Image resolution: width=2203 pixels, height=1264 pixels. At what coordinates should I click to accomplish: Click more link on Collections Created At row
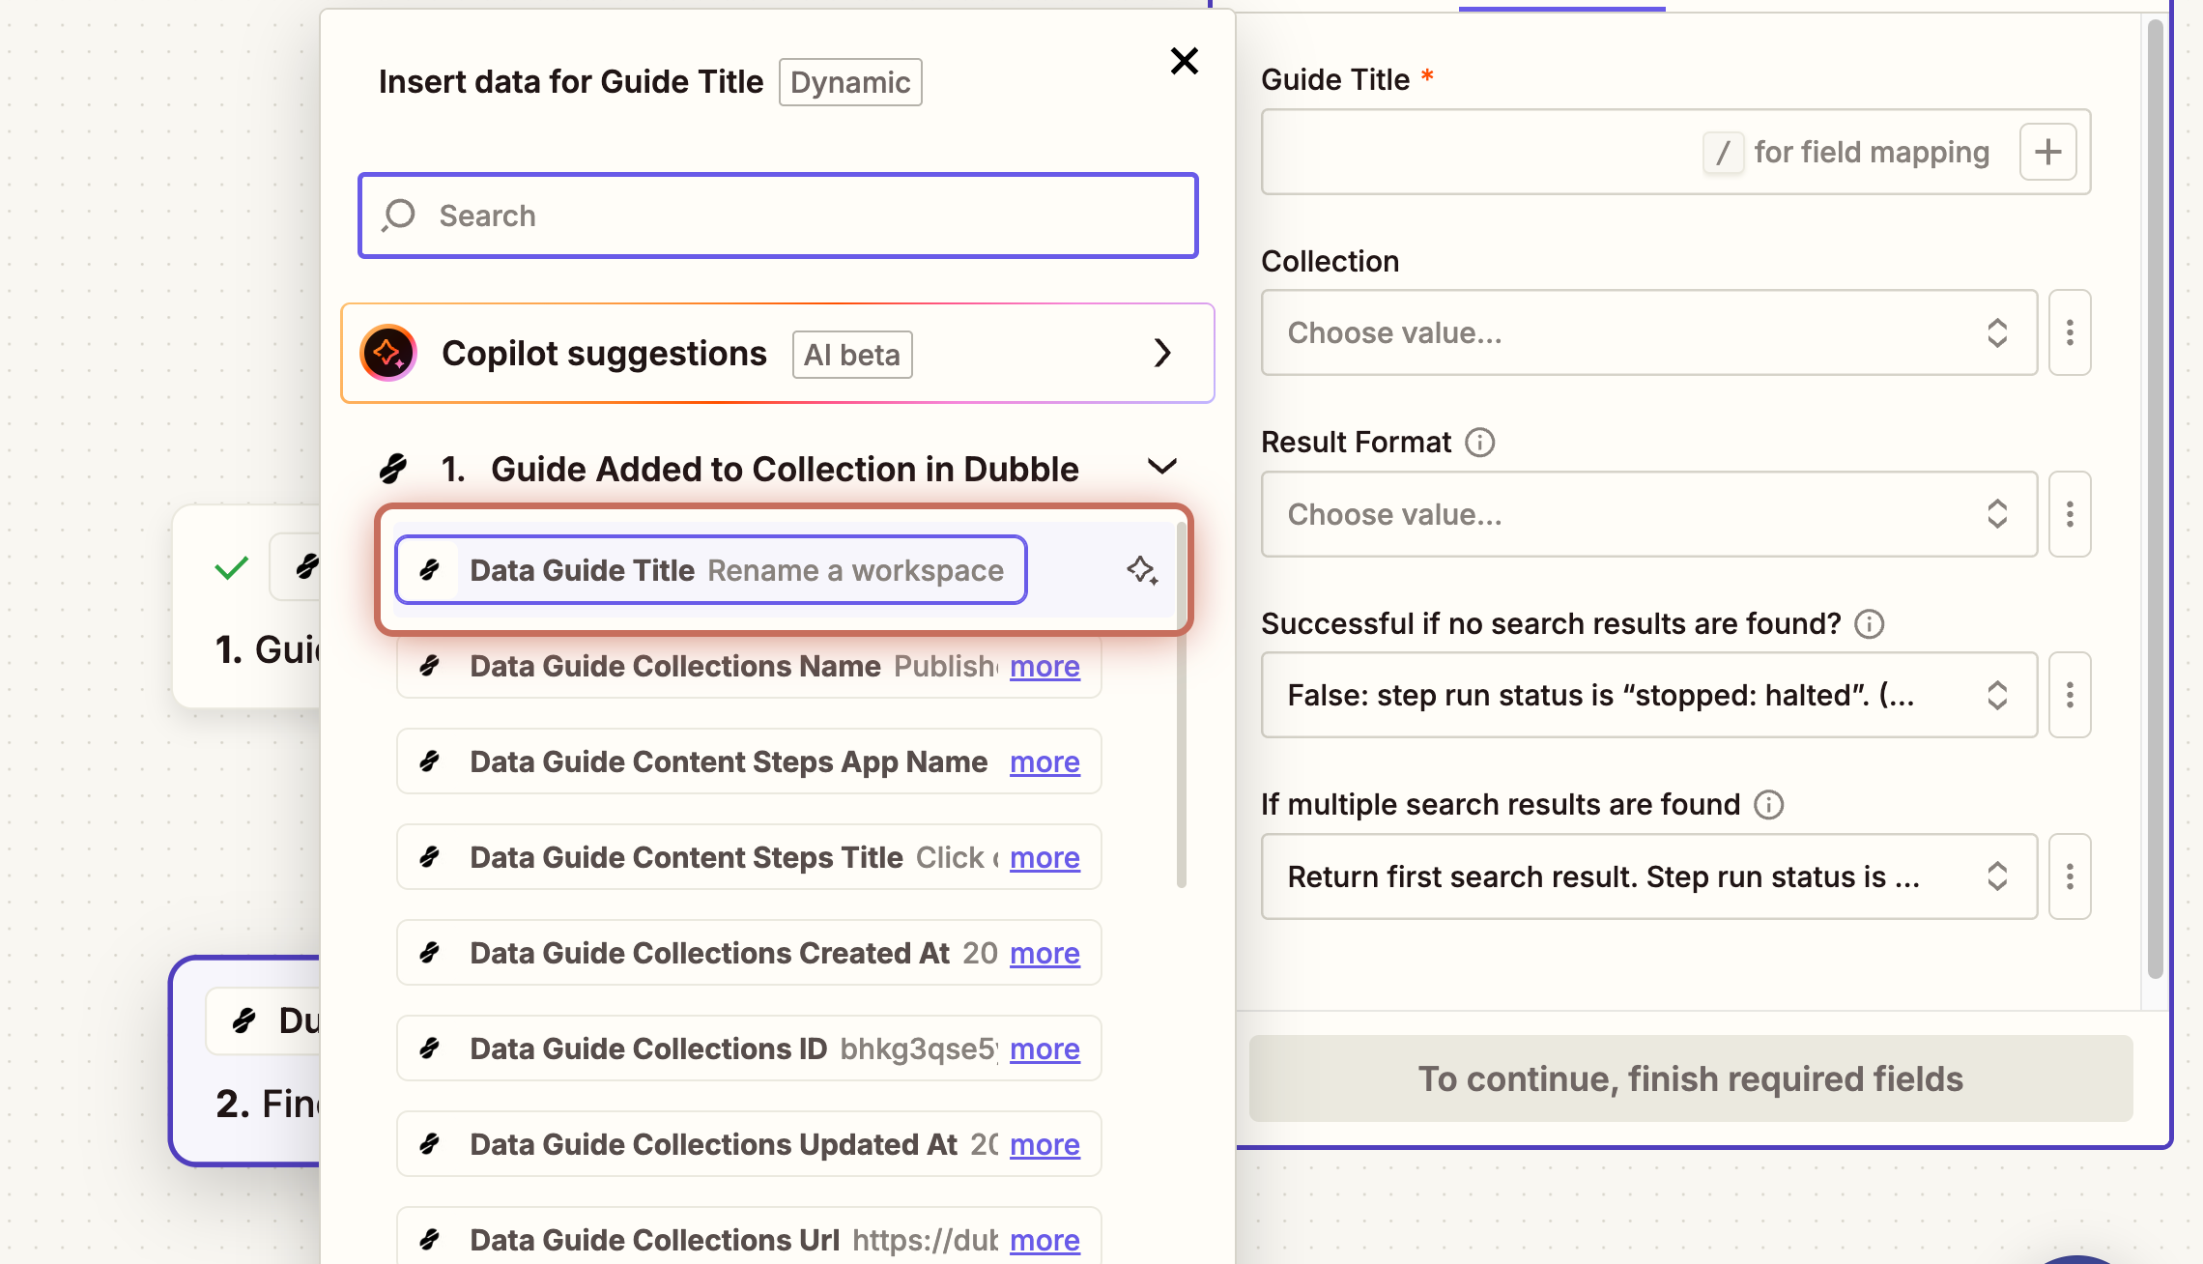point(1044,953)
